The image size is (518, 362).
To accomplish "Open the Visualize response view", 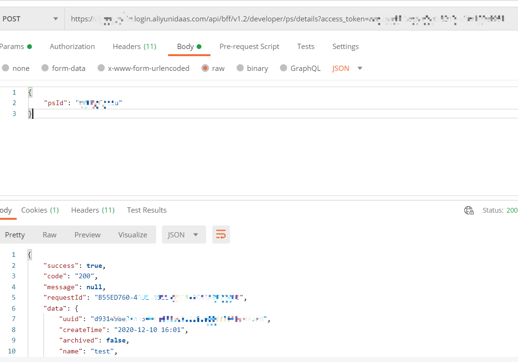I will [132, 235].
